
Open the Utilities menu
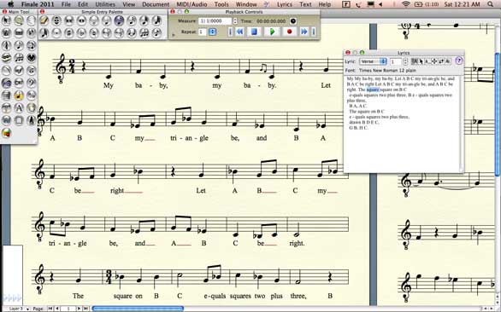tap(105, 4)
